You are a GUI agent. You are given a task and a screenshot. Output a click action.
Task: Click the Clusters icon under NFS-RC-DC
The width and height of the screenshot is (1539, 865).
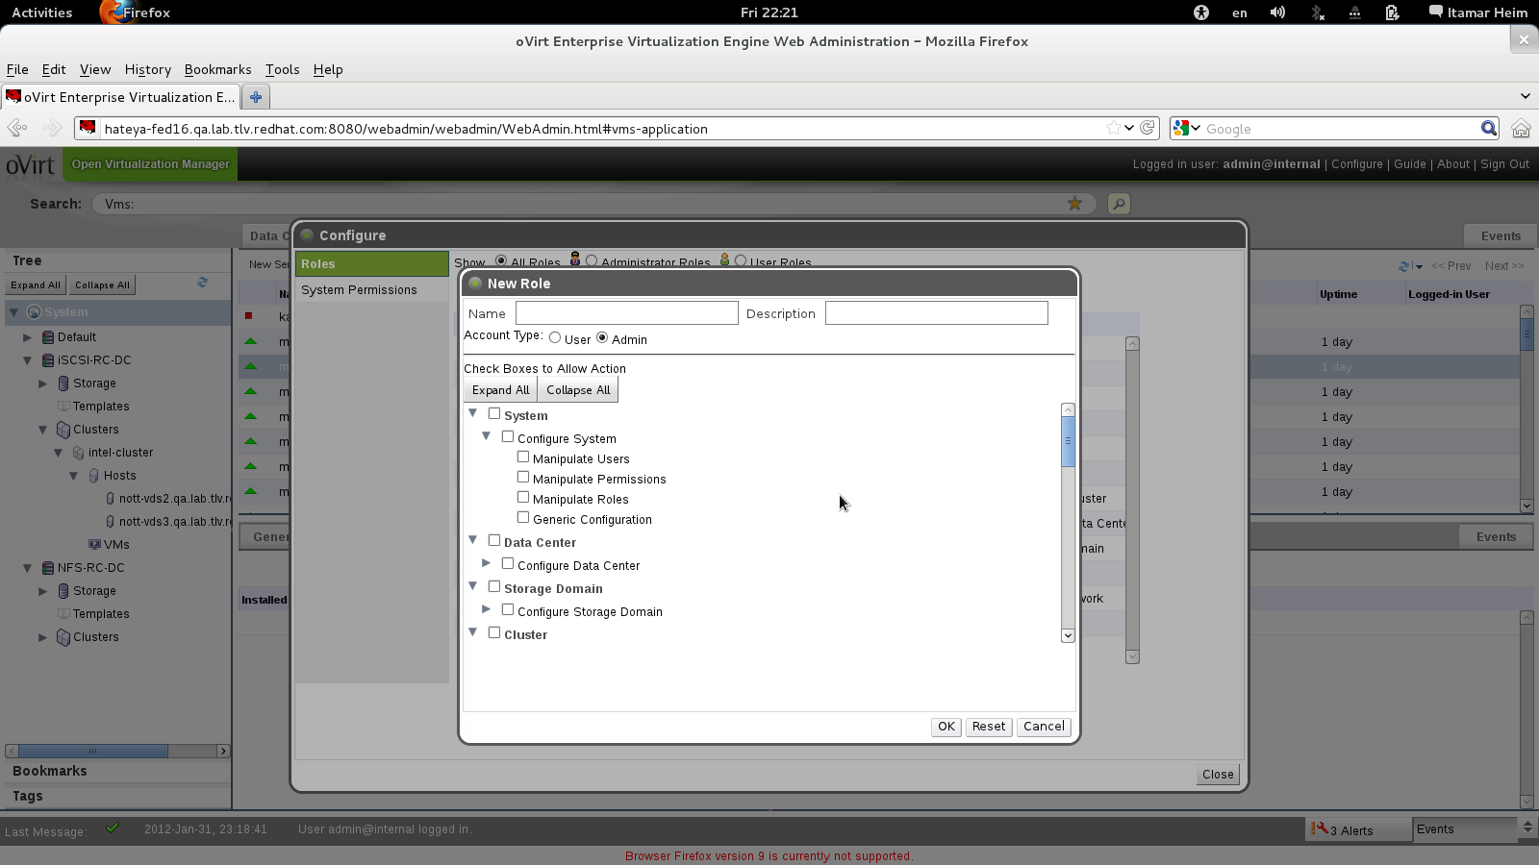63,637
